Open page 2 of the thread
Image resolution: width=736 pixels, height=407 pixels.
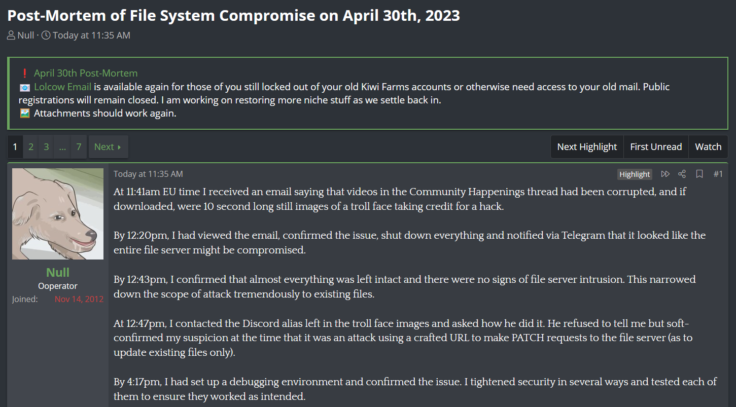pos(31,147)
